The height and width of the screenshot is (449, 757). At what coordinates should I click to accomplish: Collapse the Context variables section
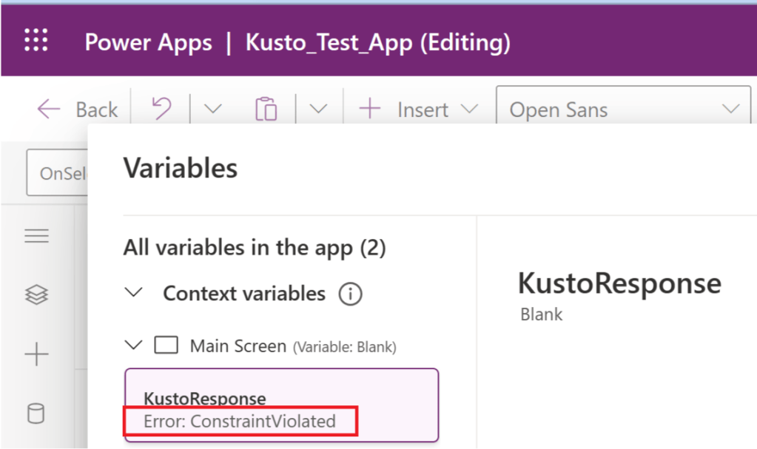(x=134, y=293)
